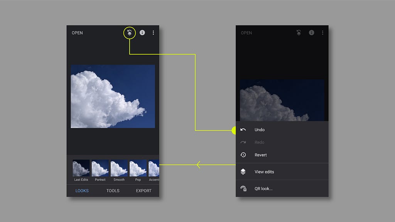Screen dimensions: 395x222
Task: Tap dimmed three-dot menu on right phone
Action: click(x=322, y=33)
